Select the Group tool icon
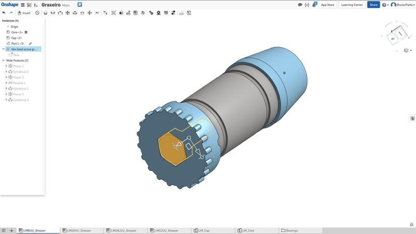The height and width of the screenshot is (234, 416). pyautogui.click(x=113, y=12)
